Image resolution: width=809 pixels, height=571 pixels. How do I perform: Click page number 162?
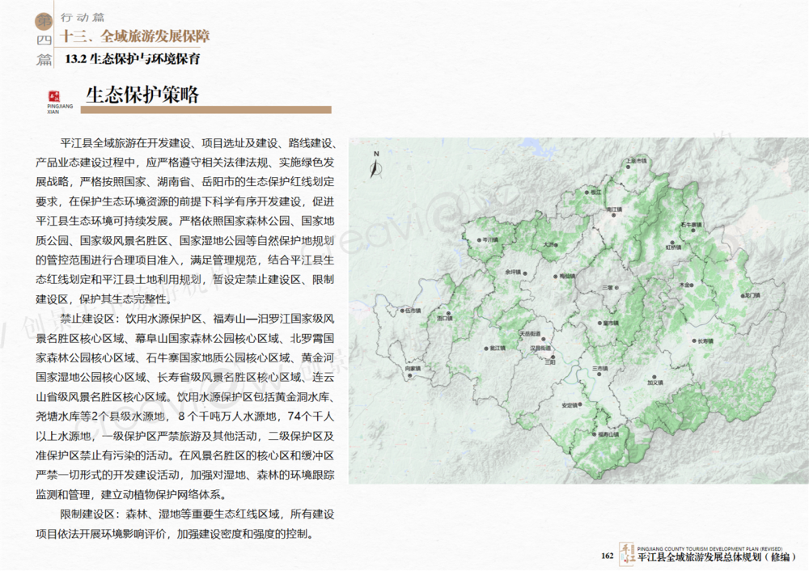tap(607, 555)
